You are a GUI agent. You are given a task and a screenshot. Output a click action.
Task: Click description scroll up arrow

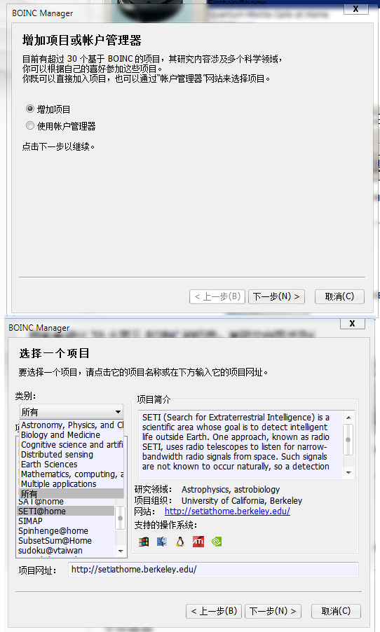point(348,418)
